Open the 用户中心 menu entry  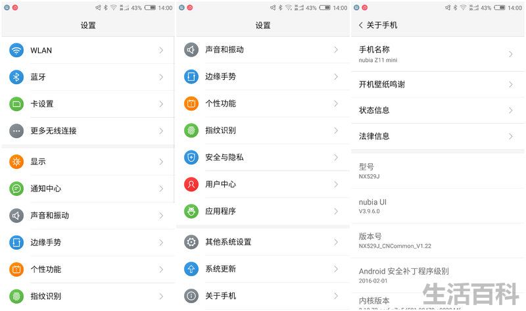tap(263, 184)
